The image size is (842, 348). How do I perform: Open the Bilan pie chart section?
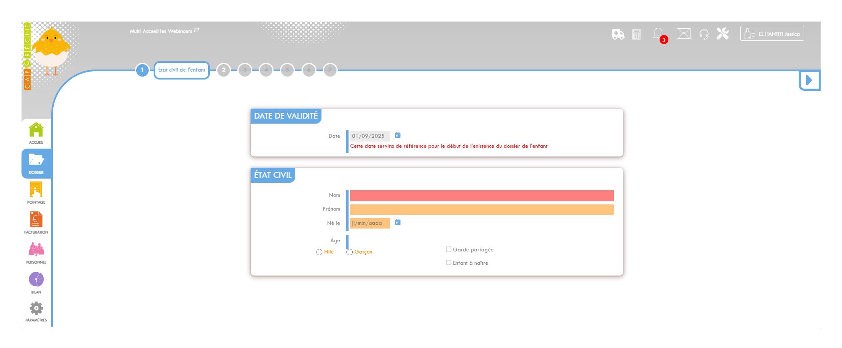[36, 283]
